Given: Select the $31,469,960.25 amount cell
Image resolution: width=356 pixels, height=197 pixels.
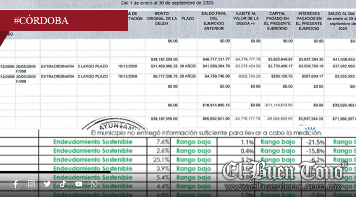Looking at the screenshot, I should tap(164, 66).
